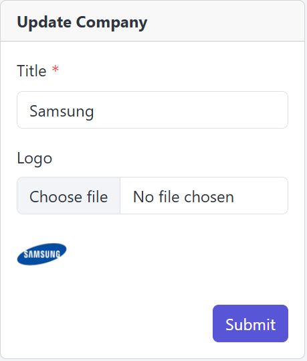Click the red required asterisk

pyautogui.click(x=56, y=69)
